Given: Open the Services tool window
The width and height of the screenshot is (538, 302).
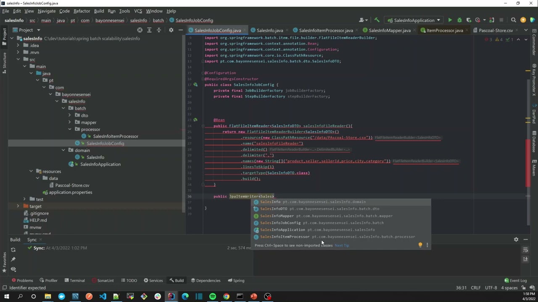Looking at the screenshot, I should click(x=153, y=281).
